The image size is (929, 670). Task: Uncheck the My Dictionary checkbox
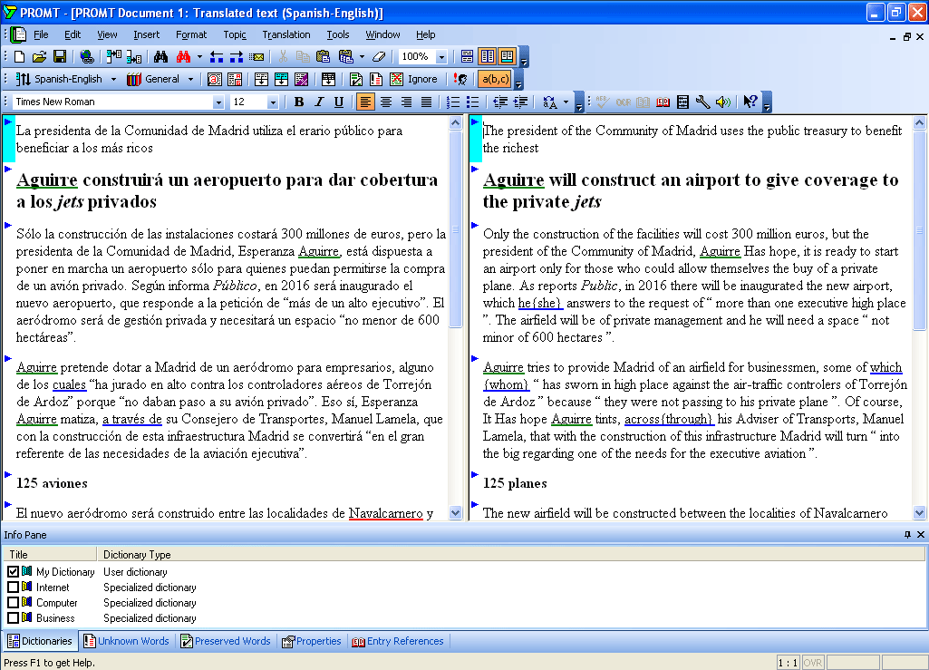coord(13,571)
